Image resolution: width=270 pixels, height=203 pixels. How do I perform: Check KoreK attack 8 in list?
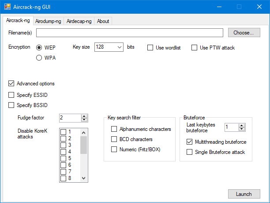(64, 178)
